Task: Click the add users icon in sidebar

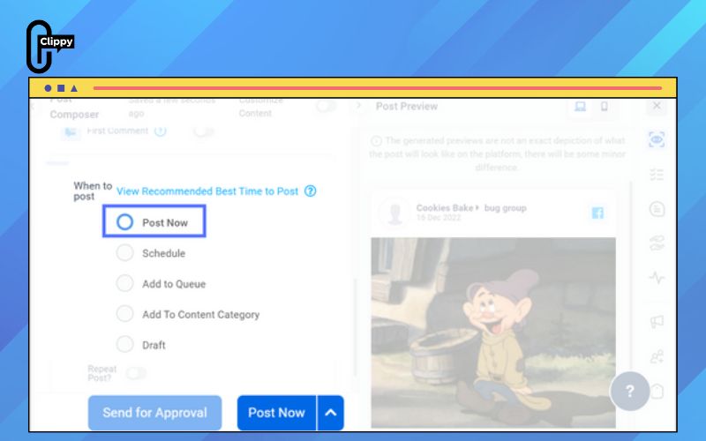Action: tap(657, 357)
